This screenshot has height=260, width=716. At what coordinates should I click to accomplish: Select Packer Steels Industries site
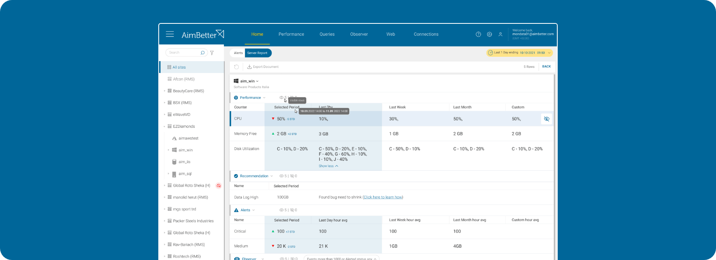193,221
